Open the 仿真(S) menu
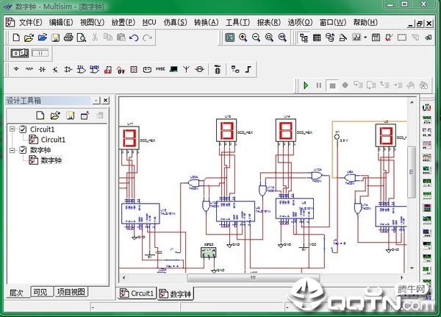This screenshot has height=317, width=441. (x=172, y=22)
